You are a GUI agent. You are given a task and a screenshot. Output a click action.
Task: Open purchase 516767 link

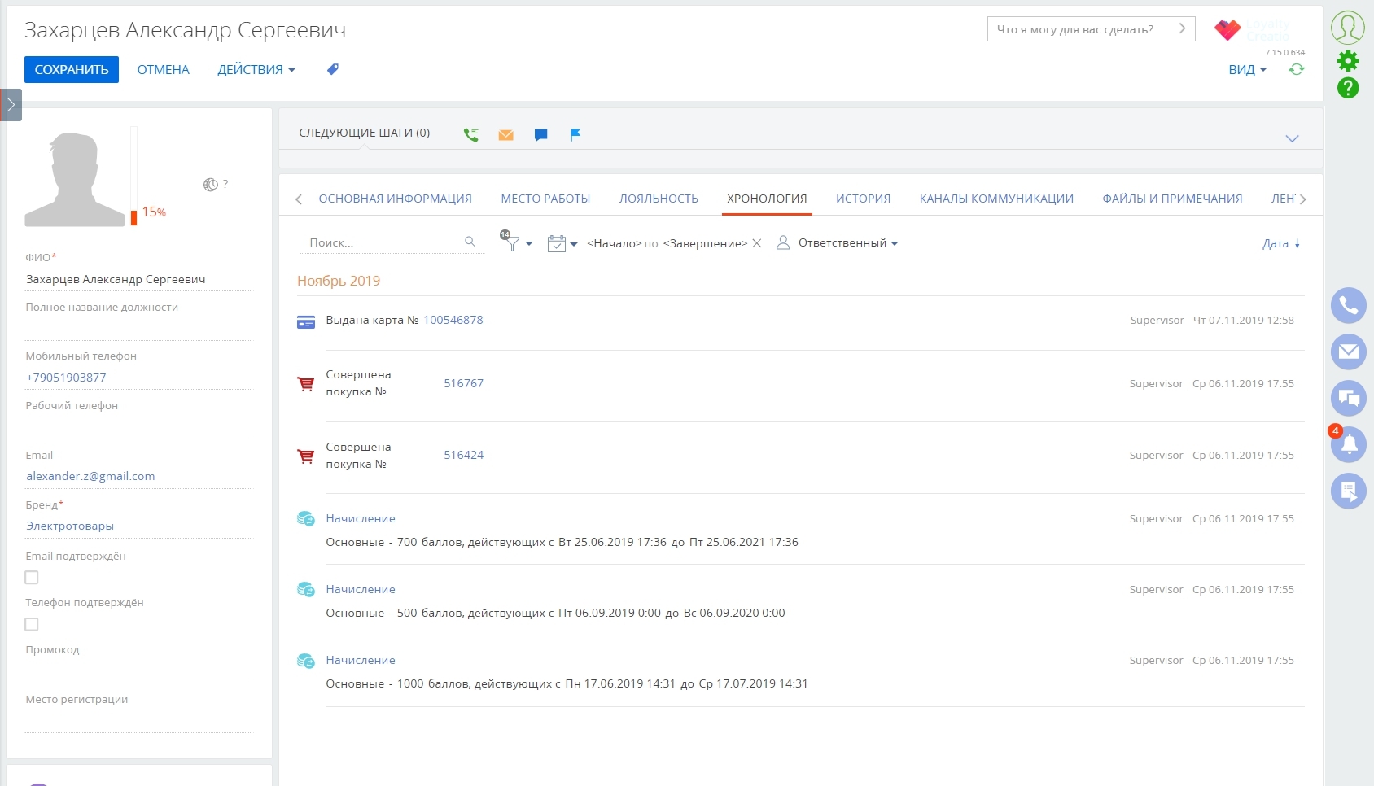pos(463,383)
